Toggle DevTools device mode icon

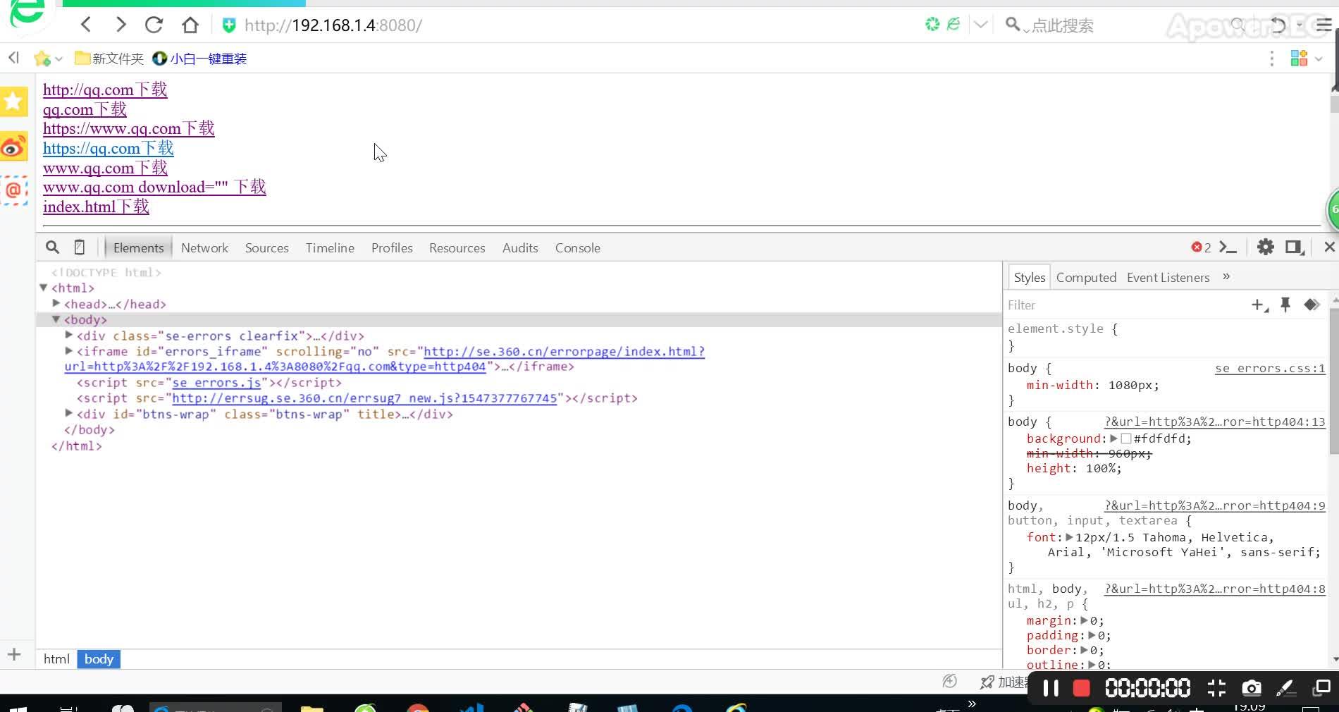click(x=80, y=247)
